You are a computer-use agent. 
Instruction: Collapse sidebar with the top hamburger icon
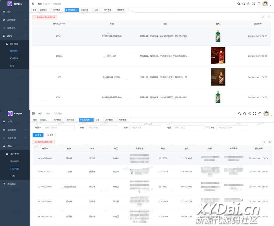pos(33,4)
